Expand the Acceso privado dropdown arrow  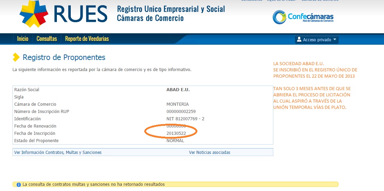point(335,40)
